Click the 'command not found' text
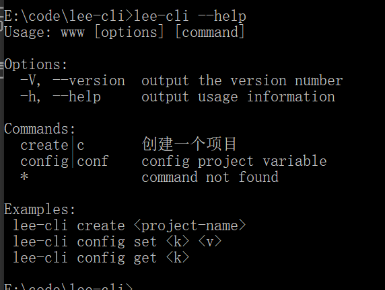This screenshot has width=385, height=290. coord(210,177)
